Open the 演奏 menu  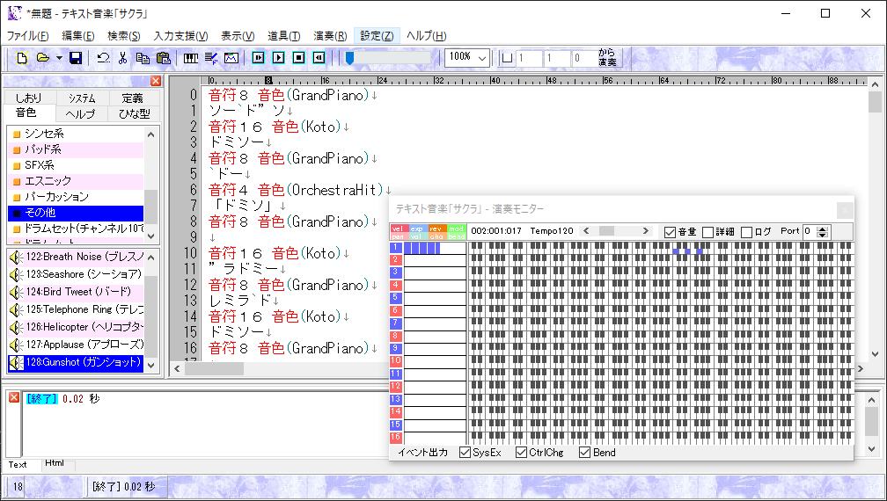(330, 35)
